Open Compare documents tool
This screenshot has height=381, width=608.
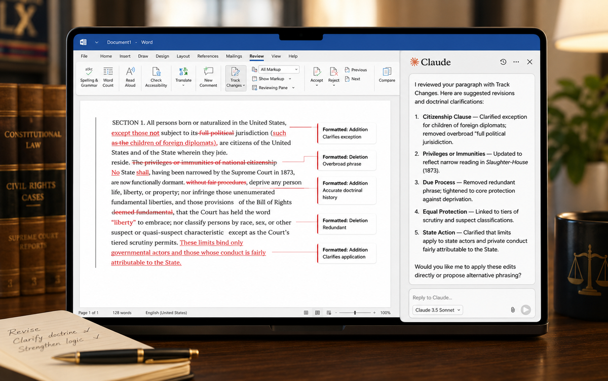click(x=387, y=75)
